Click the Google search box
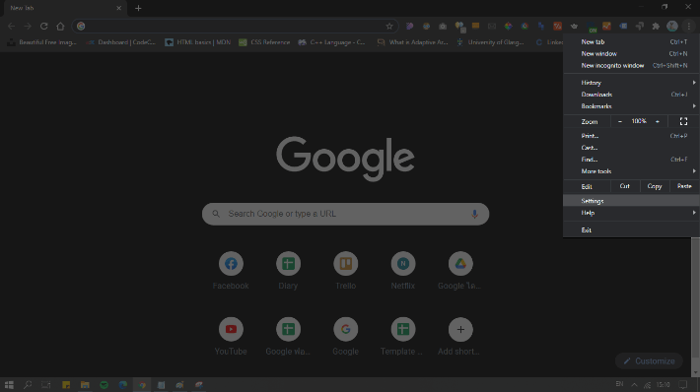The image size is (700, 392). [345, 214]
